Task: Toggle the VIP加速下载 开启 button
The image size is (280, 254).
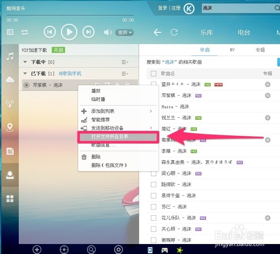Action: (x=58, y=50)
